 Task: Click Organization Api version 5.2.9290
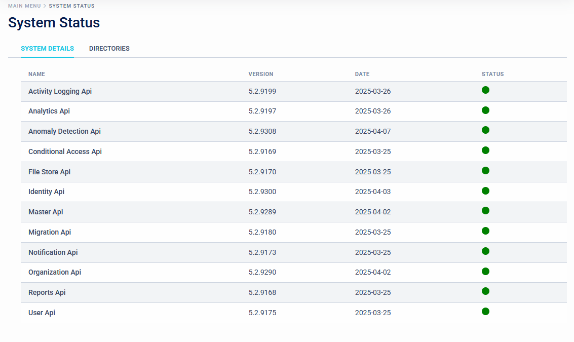pos(262,272)
